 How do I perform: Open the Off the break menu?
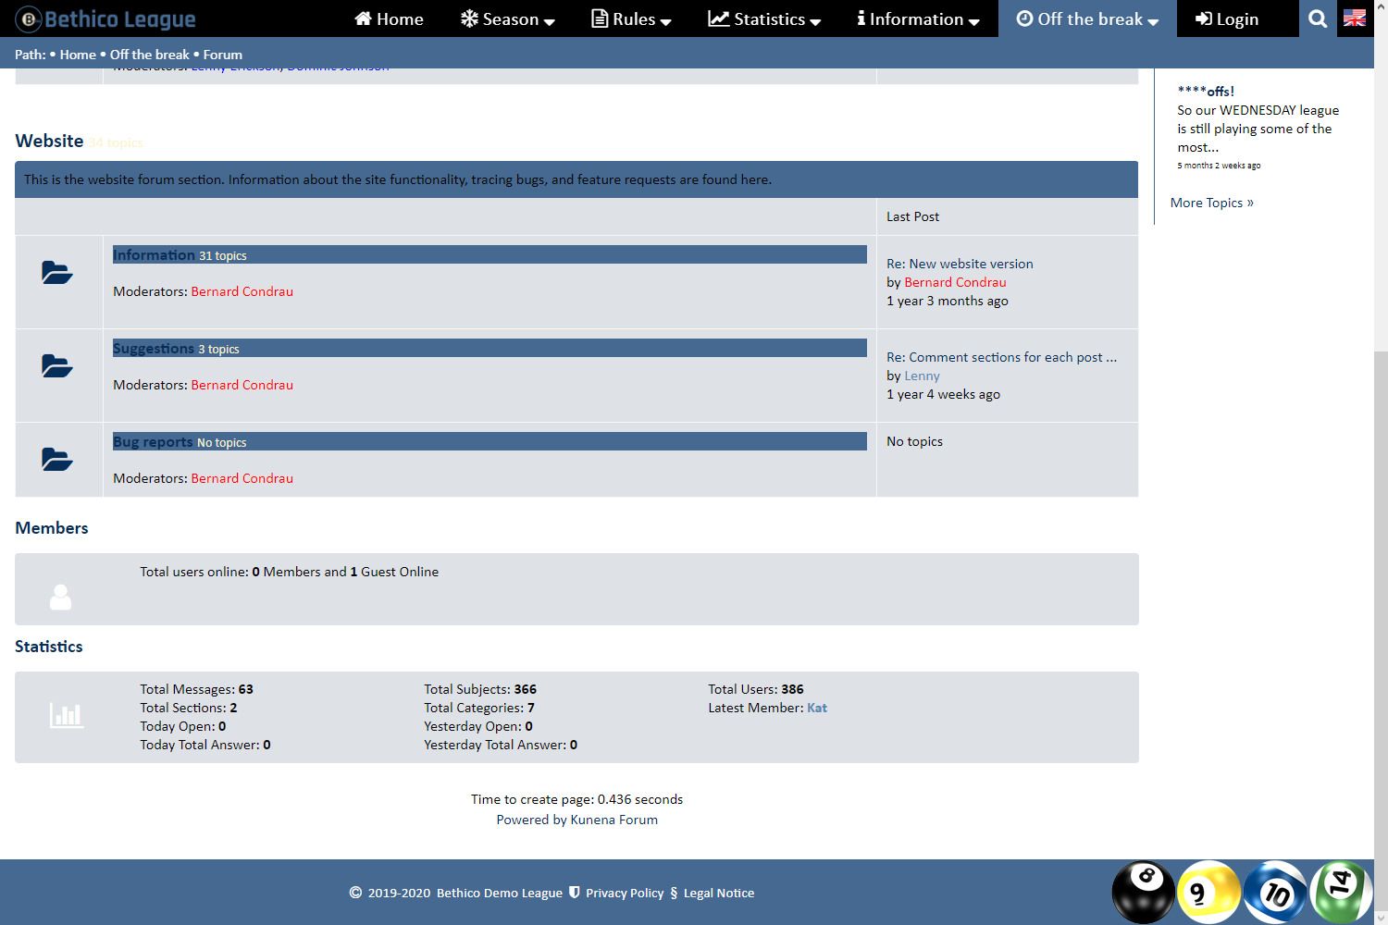click(1087, 18)
